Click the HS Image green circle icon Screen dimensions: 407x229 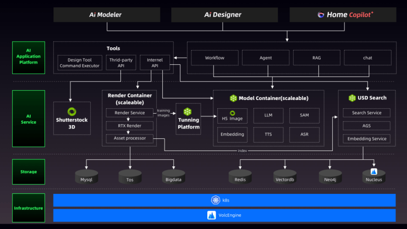click(x=232, y=113)
